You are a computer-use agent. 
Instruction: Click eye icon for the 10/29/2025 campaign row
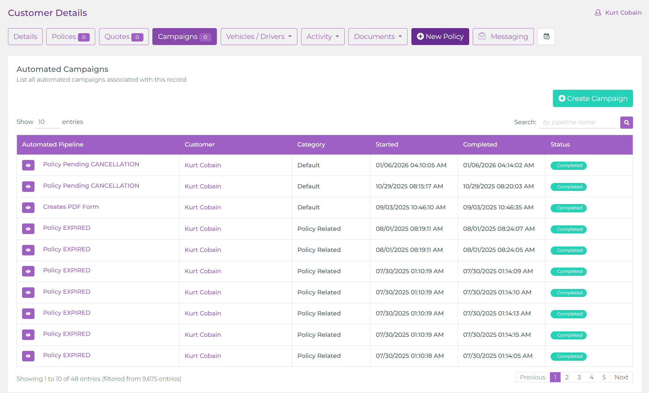click(x=28, y=186)
